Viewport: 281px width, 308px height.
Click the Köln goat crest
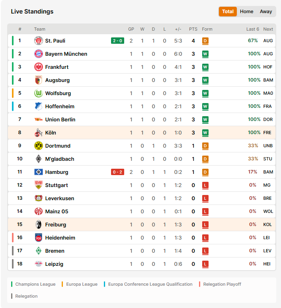tap(39, 133)
